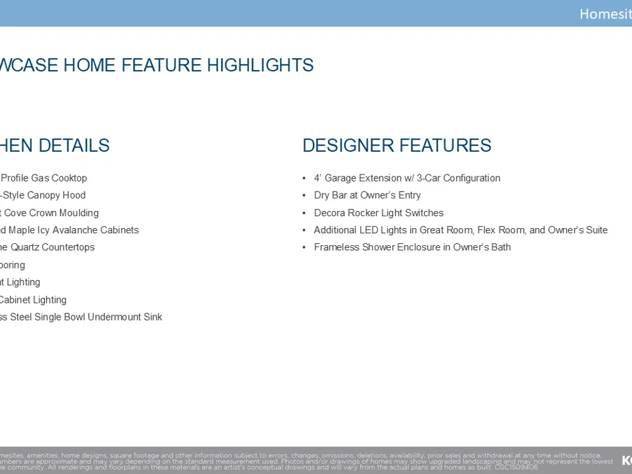Select the Additional LED Lights in Great Room line
The height and width of the screenshot is (474, 632).
(460, 230)
